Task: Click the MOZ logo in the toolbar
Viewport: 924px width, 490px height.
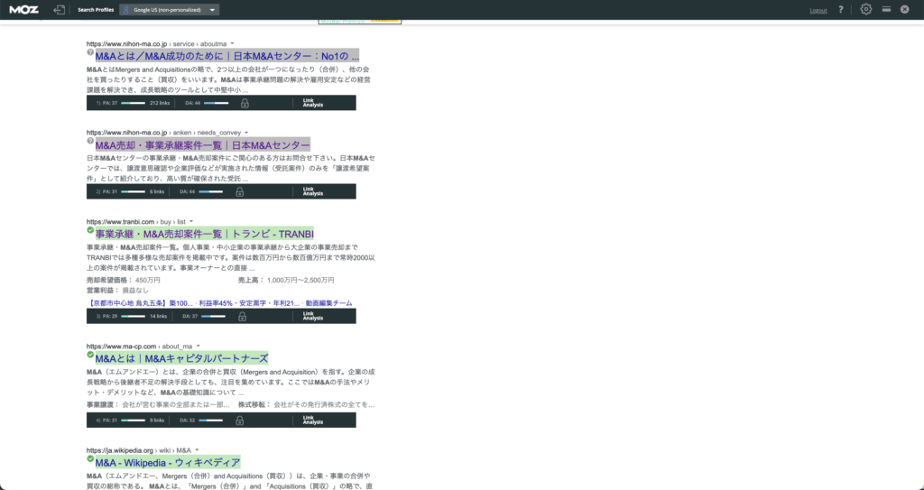Action: (24, 9)
